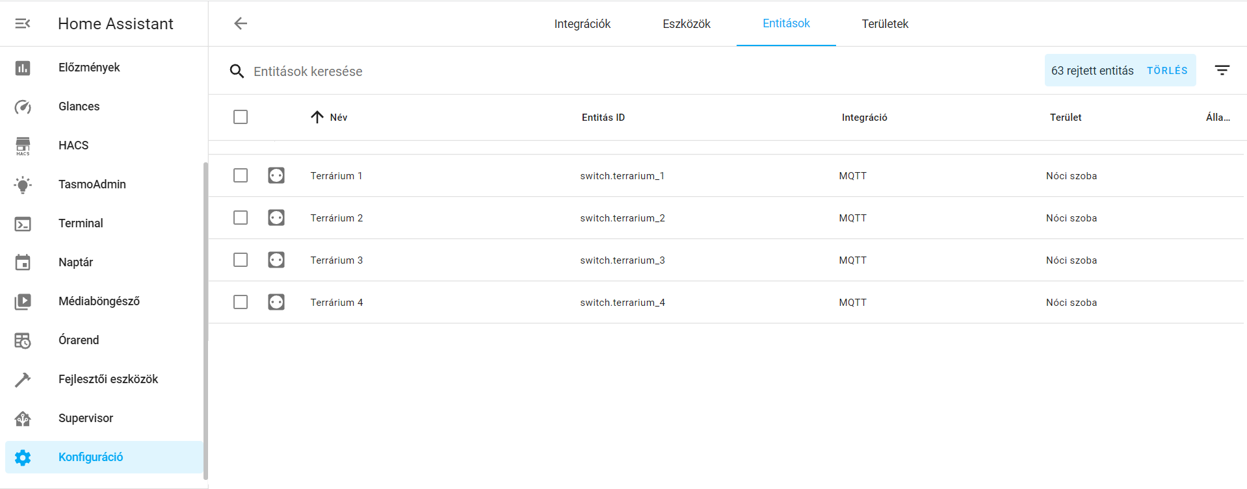
Task: Click Nóci szoba in Terrárium 4 row
Action: click(1071, 303)
